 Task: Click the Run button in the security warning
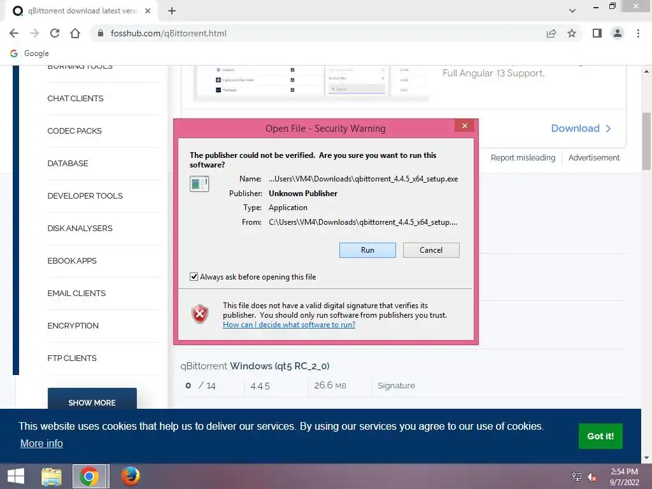[367, 250]
